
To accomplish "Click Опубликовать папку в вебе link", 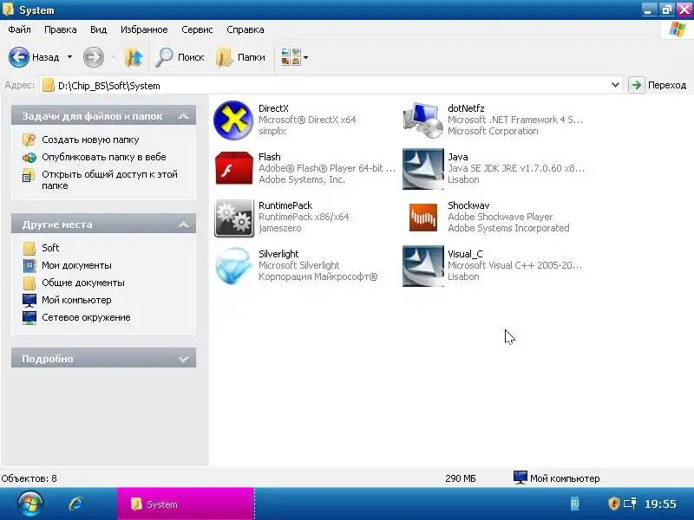I will click(104, 157).
